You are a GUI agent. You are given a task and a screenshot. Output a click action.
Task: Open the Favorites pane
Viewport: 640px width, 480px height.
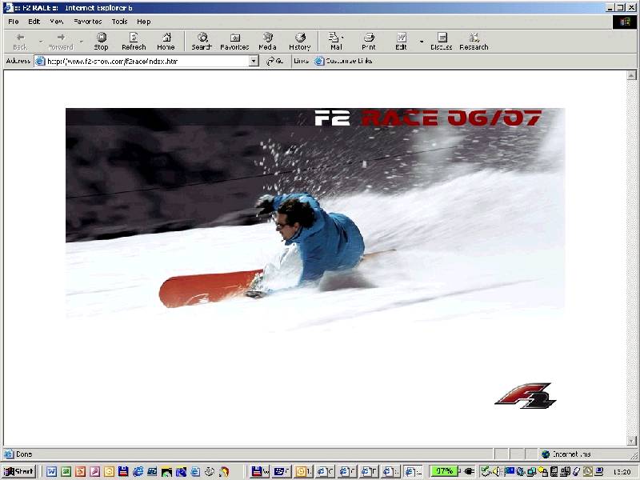tap(234, 41)
